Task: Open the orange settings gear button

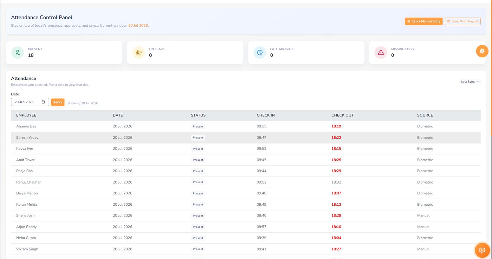Action: tap(482, 51)
